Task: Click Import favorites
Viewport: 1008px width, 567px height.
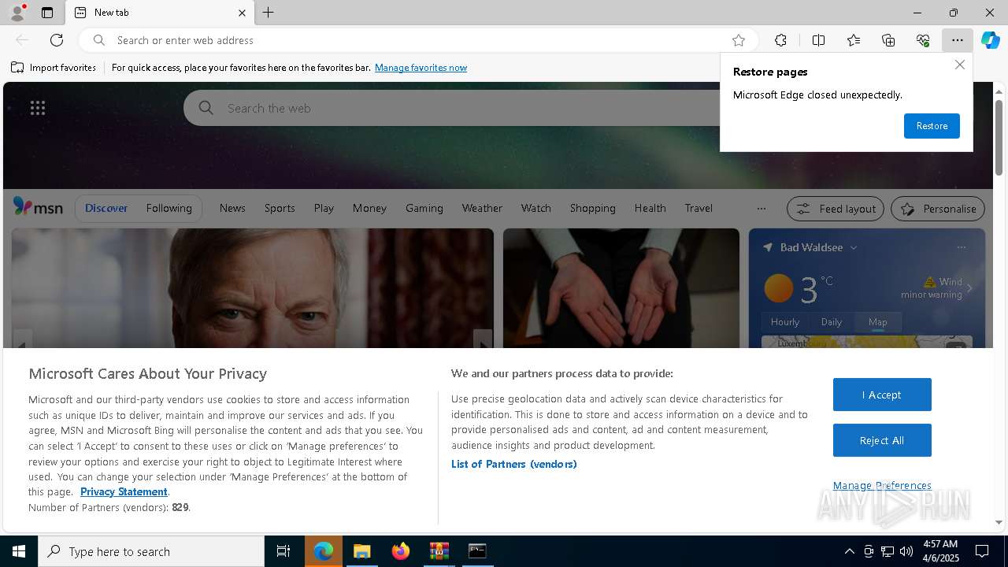Action: [x=54, y=68]
